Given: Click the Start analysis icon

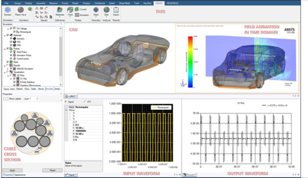Looking at the screenshot, I should 106,10.
